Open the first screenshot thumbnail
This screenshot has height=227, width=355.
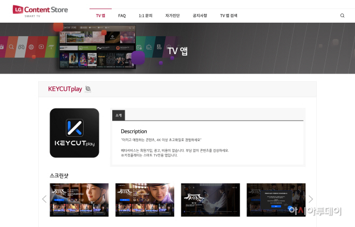[79, 200]
